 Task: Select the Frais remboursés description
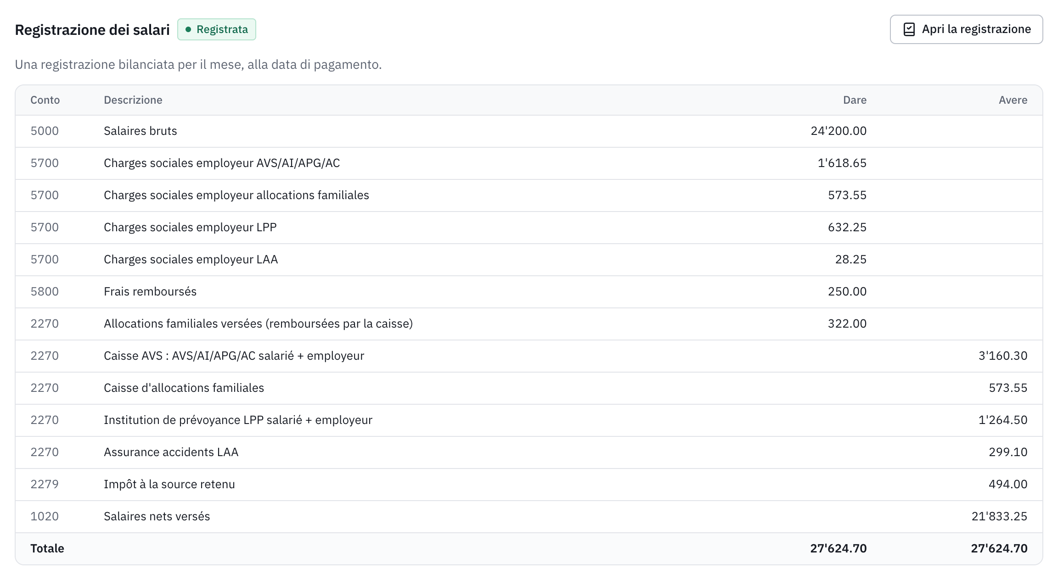(150, 291)
